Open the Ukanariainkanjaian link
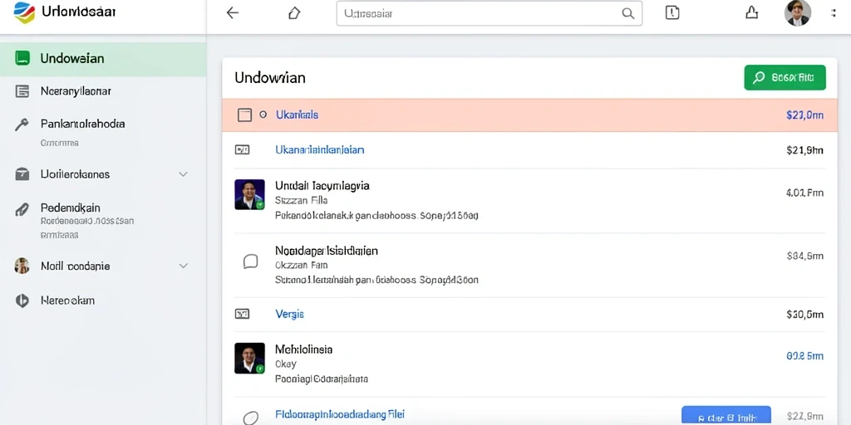 tap(320, 149)
